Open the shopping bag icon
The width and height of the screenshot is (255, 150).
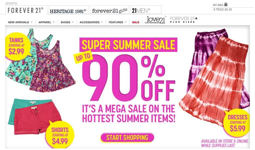pyautogui.click(x=226, y=4)
